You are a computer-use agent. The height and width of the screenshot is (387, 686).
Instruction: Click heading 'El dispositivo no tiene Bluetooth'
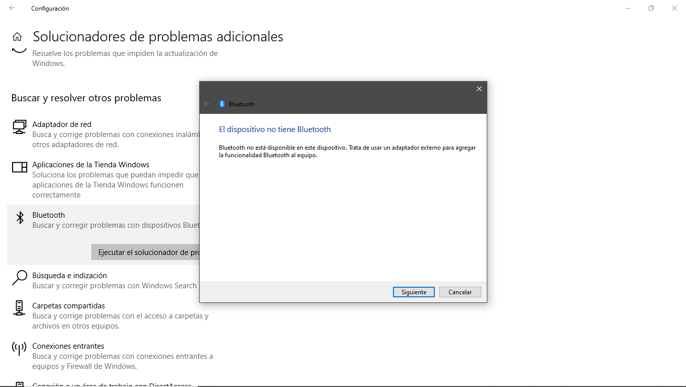(x=275, y=129)
